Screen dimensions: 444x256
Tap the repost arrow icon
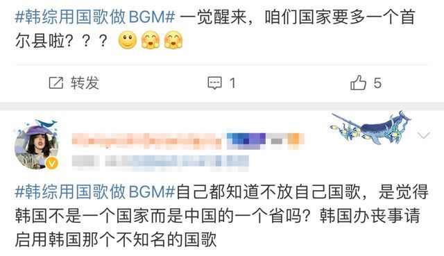[x=55, y=83]
